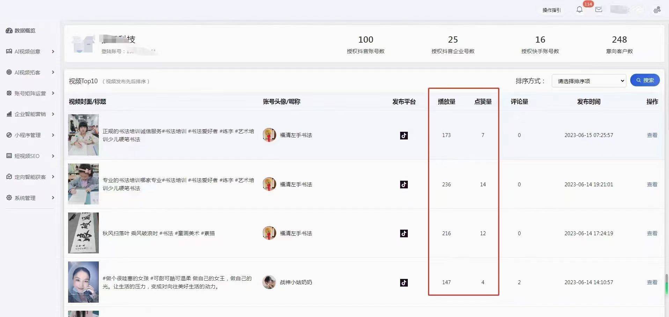Click the 系统管理 gear icon
The height and width of the screenshot is (317, 669).
coord(9,197)
